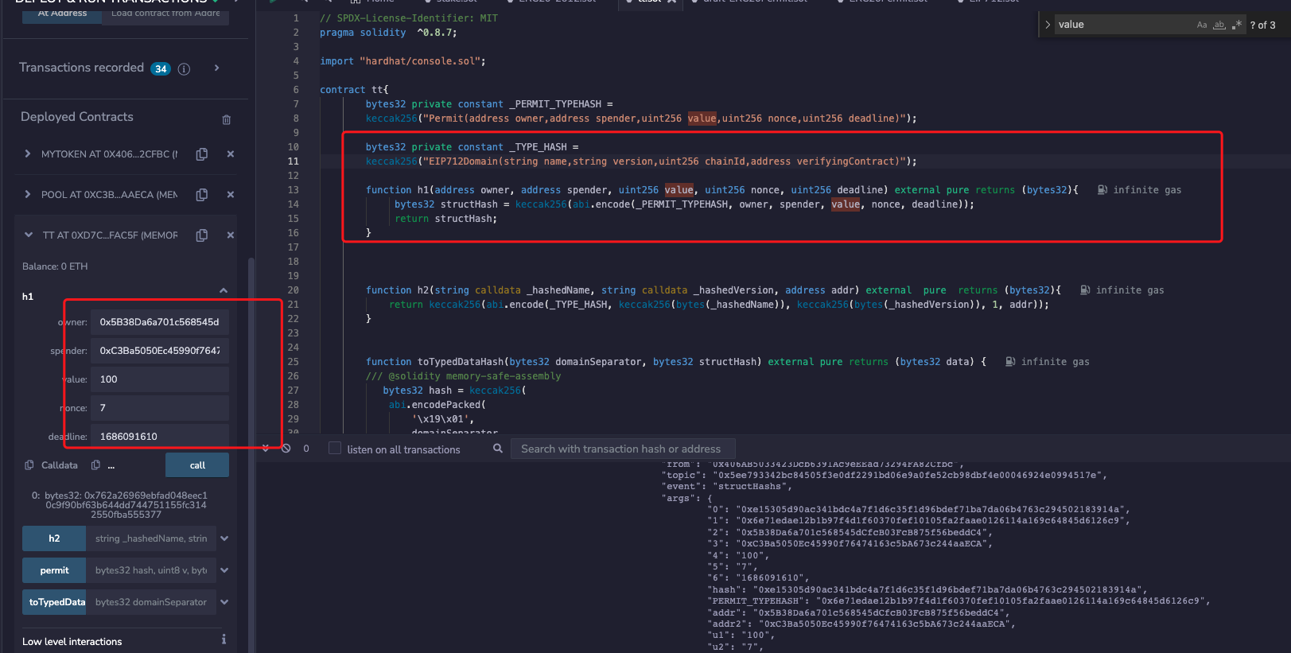Viewport: 1291px width, 653px height.
Task: Click the bytes32 output result text
Action: [x=119, y=505]
